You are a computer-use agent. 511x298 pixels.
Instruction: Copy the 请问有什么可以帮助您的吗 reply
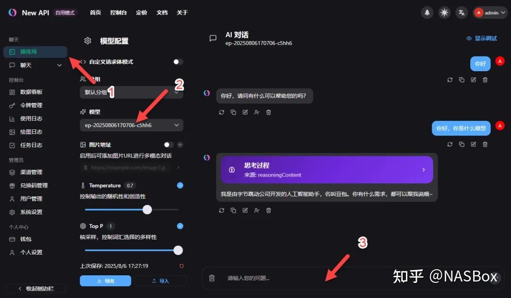click(x=233, y=112)
